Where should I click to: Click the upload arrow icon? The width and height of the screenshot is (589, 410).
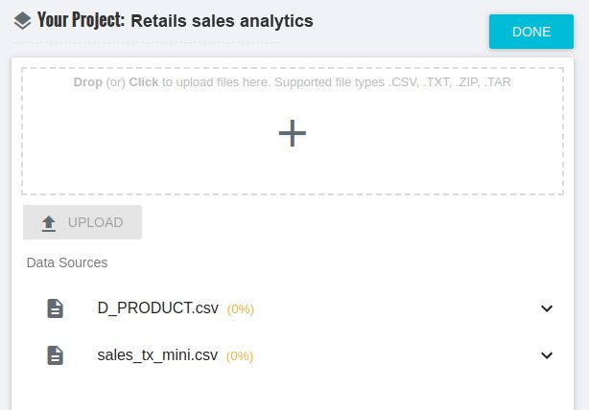tap(49, 223)
